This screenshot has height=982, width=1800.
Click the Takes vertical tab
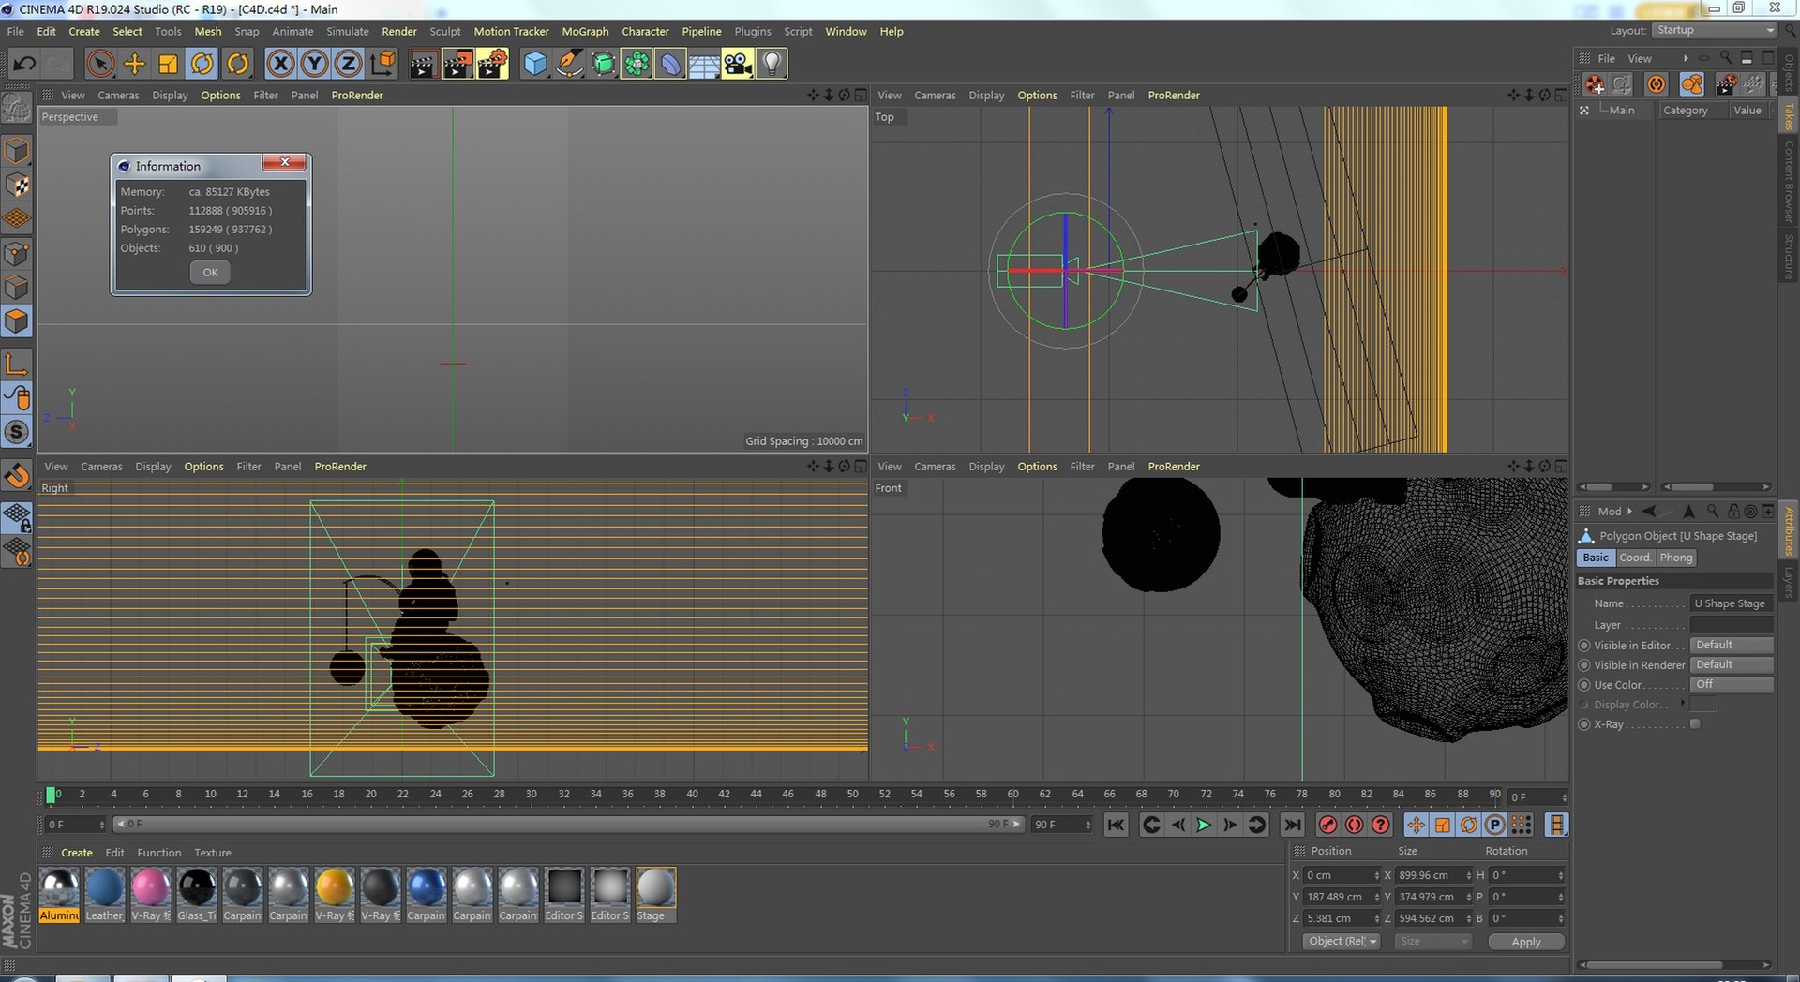click(1789, 116)
